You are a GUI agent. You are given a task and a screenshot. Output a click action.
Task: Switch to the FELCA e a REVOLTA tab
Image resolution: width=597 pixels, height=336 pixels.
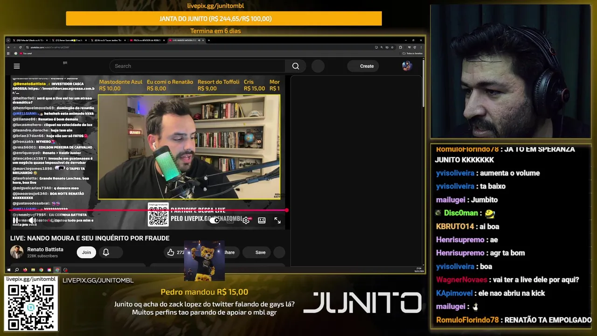[x=147, y=40]
